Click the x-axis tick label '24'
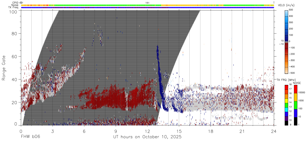This screenshot has height=142, width=308. tap(274, 131)
